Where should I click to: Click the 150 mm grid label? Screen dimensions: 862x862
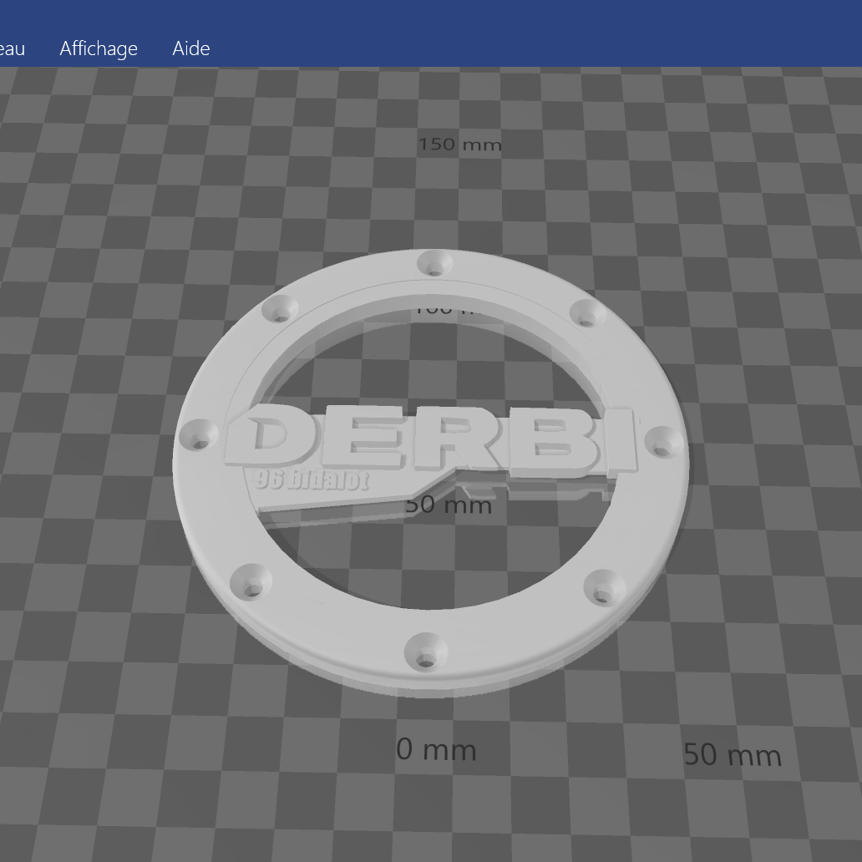point(459,145)
